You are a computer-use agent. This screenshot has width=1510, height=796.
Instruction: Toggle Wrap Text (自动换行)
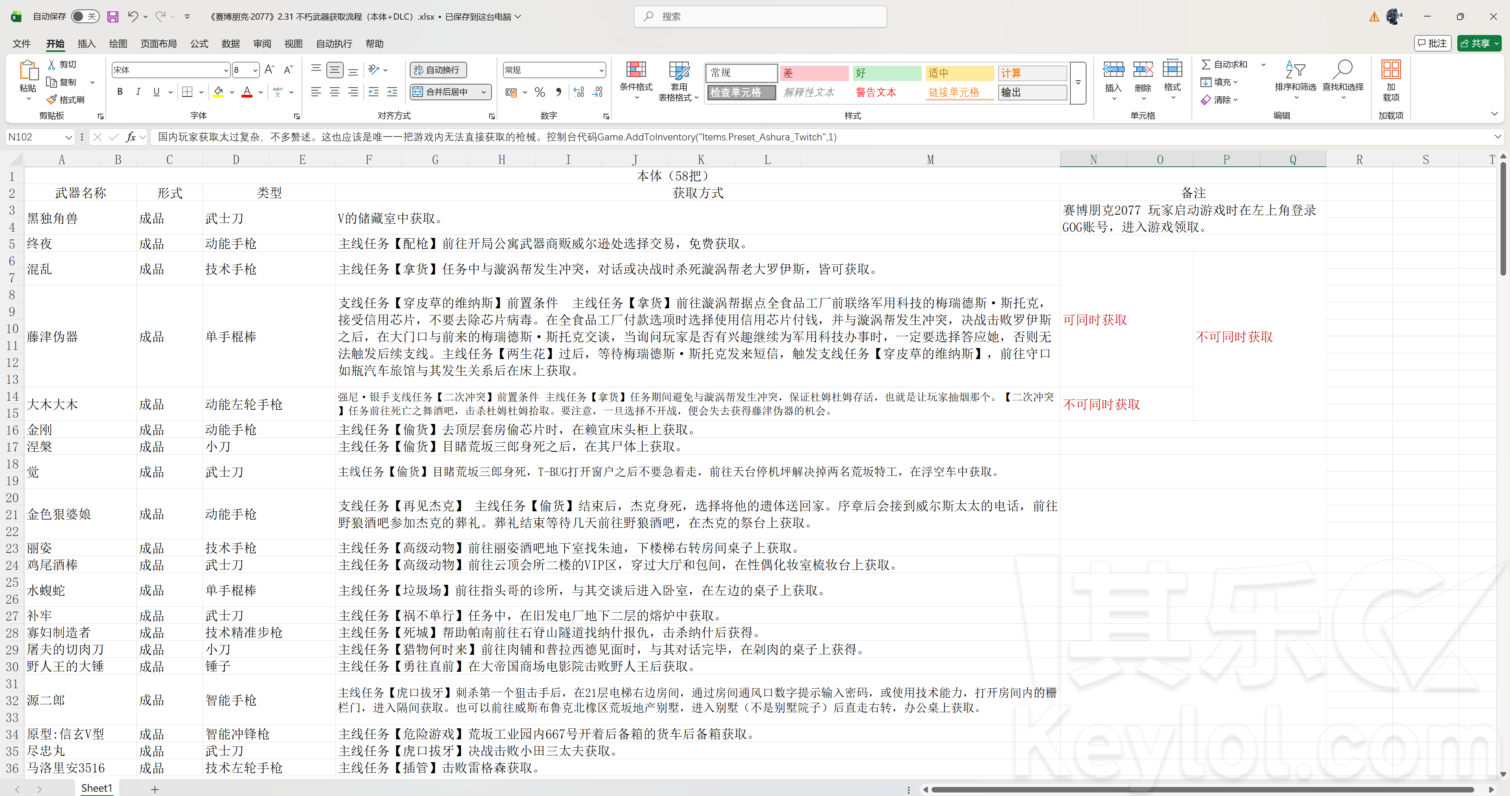438,70
